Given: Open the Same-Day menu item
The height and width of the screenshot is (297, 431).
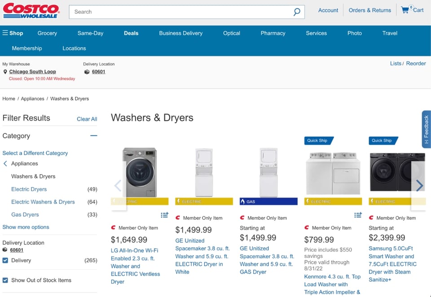Looking at the screenshot, I should pos(90,33).
